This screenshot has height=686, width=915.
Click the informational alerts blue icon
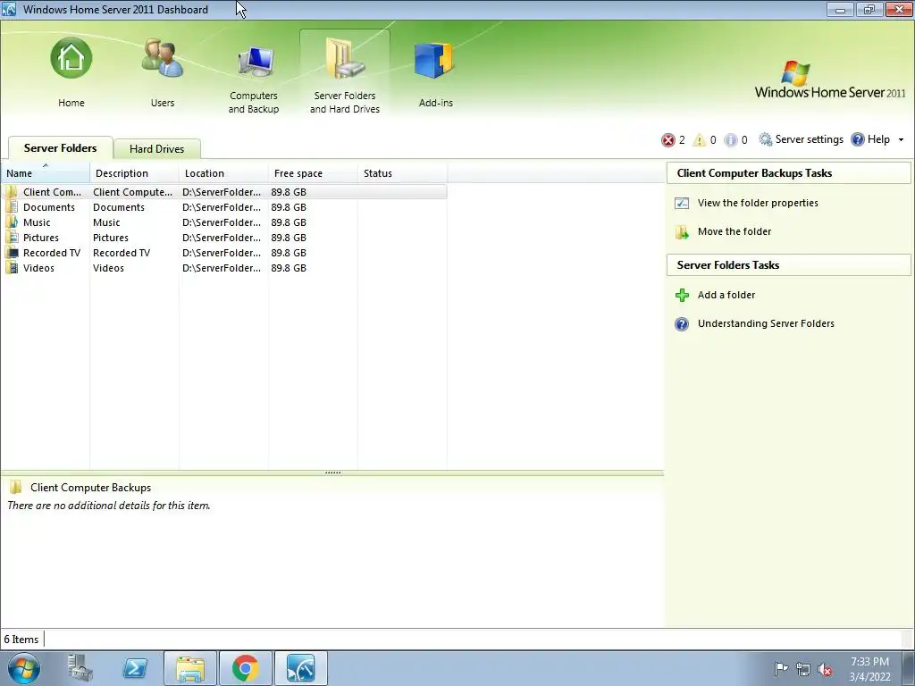730,140
